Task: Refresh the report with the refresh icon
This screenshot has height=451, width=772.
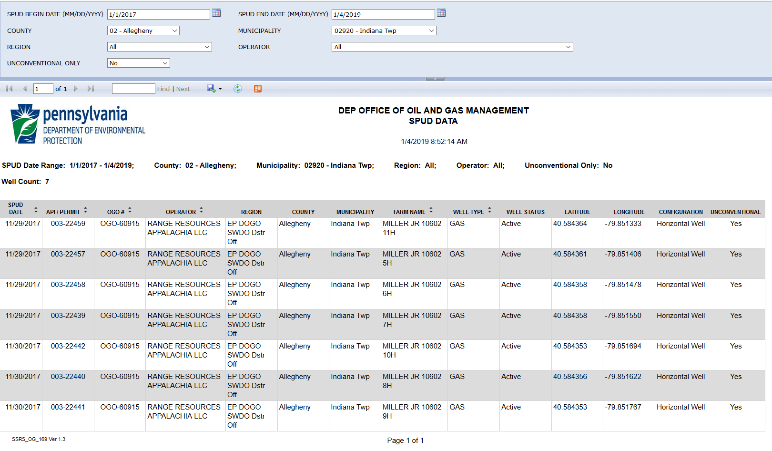Action: pos(238,89)
